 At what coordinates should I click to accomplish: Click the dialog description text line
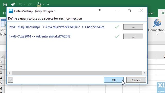click(45, 19)
